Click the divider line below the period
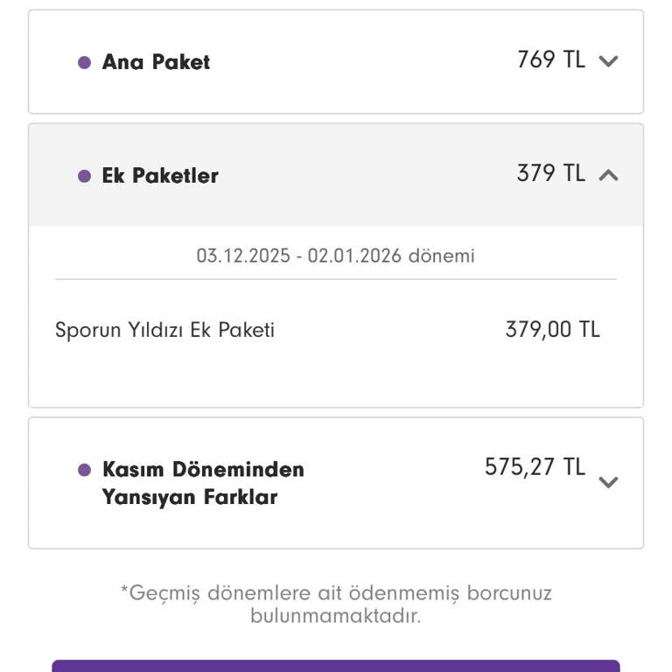 (x=335, y=279)
